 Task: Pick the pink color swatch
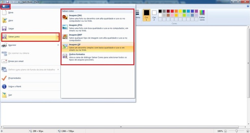[x=172, y=15]
